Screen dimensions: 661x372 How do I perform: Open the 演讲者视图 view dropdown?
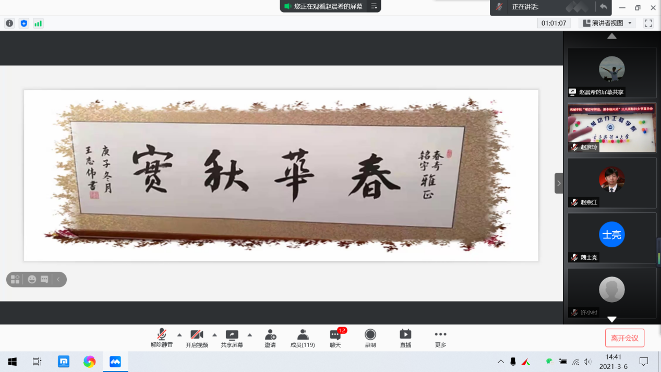coord(607,23)
